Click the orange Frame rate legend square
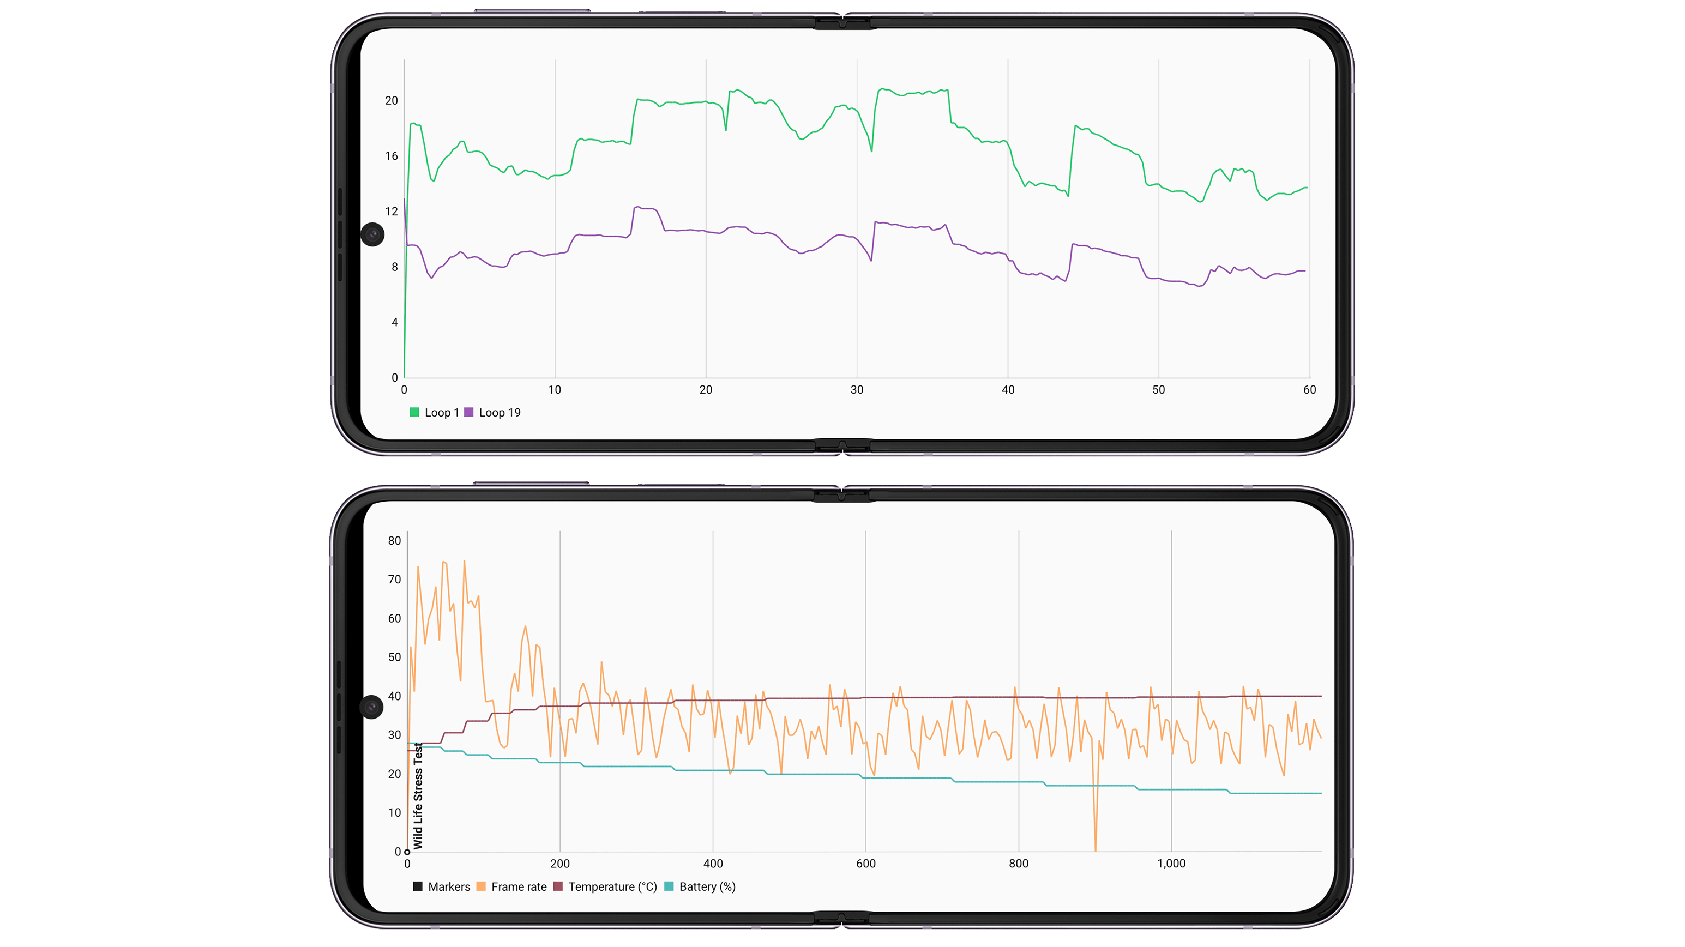The height and width of the screenshot is (947, 1685). [x=481, y=886]
